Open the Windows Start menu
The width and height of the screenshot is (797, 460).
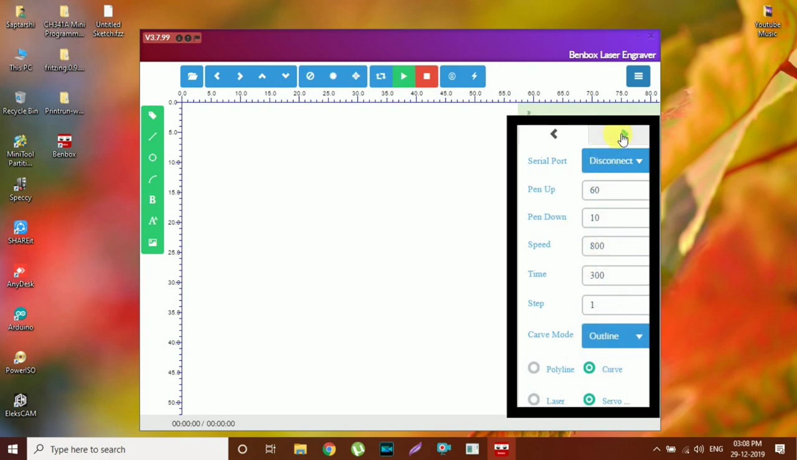tap(13, 449)
